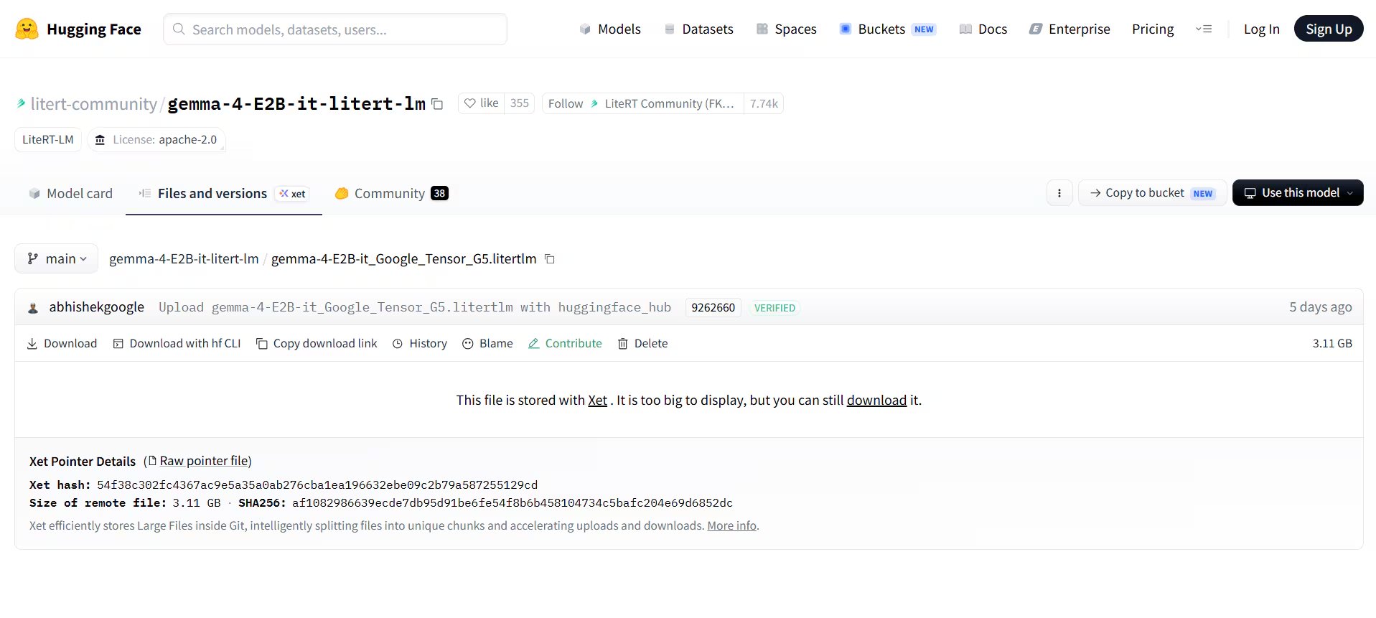Screen dimensions: 1376x618
Task: Open the Datasets page
Action: tap(699, 29)
